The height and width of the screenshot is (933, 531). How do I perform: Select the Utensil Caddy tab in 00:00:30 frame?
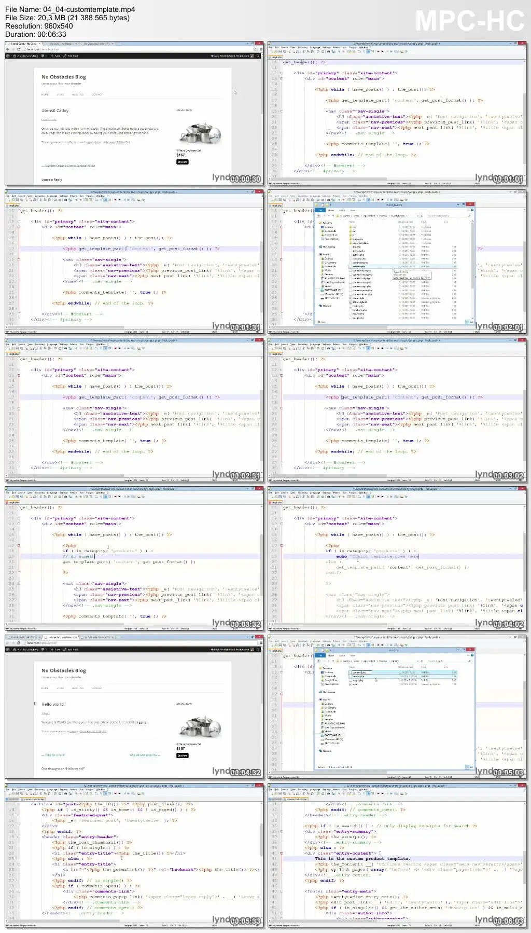coord(24,44)
